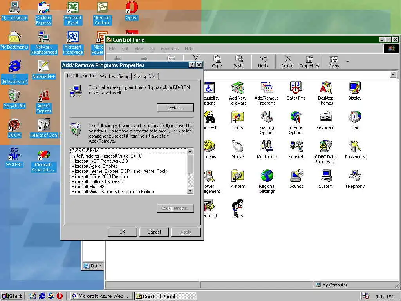Screen dimensions: 401x301
Task: Open the Mouse applet
Action: coord(238,149)
